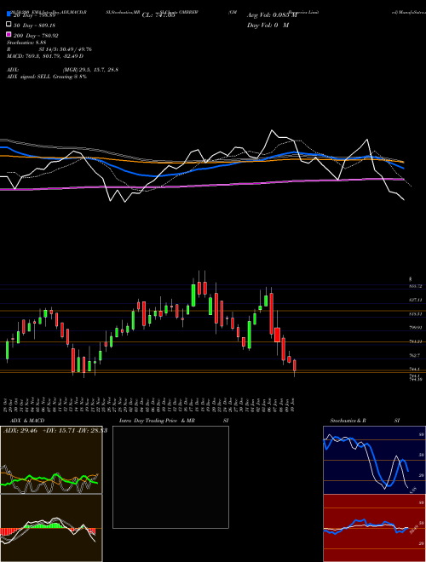Viewport: 426px width, 562px height.
Task: Click the 799.93 price axis label
Action: coord(416,327)
